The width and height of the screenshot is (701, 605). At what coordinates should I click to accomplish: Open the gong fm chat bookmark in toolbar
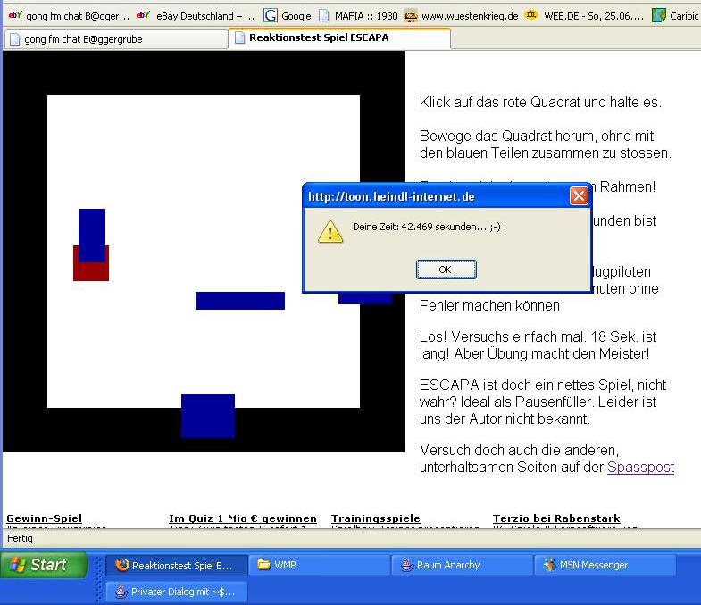point(70,16)
